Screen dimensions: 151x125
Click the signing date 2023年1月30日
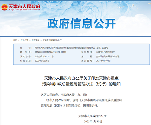point(93,121)
